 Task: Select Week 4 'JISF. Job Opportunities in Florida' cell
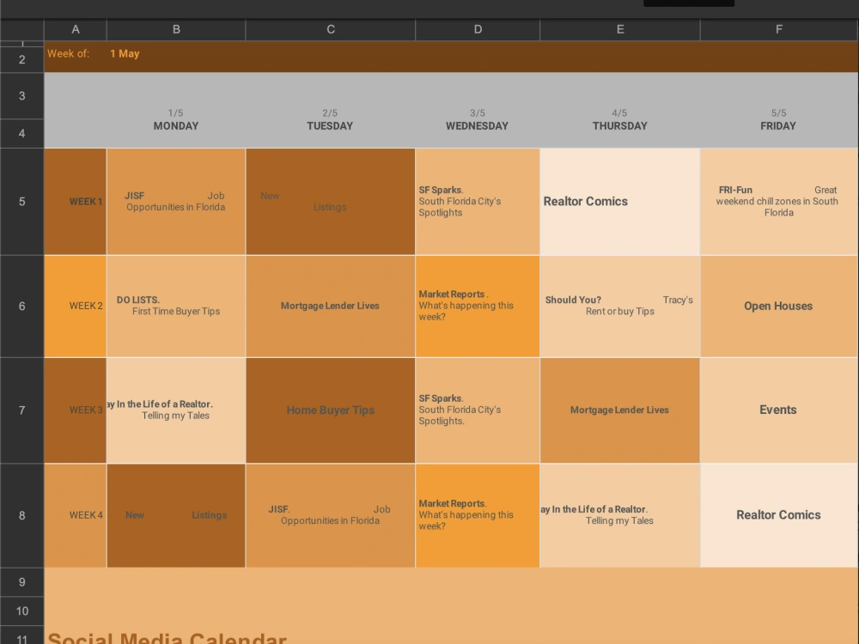(331, 515)
